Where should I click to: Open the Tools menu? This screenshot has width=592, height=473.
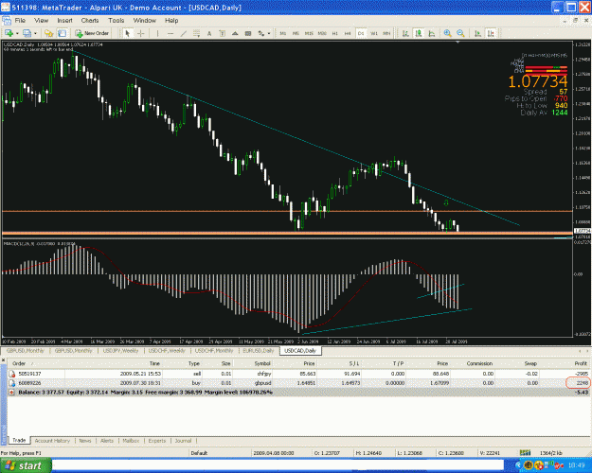[116, 21]
